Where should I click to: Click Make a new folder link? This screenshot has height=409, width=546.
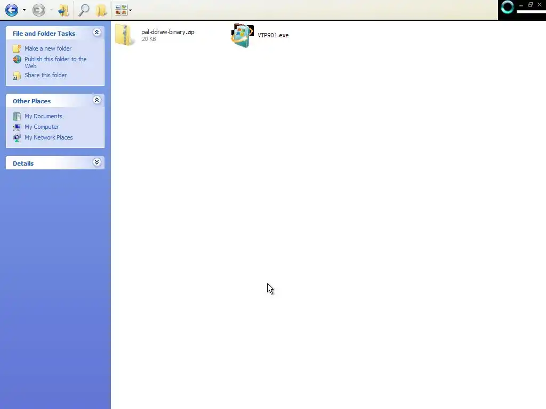[x=48, y=48]
